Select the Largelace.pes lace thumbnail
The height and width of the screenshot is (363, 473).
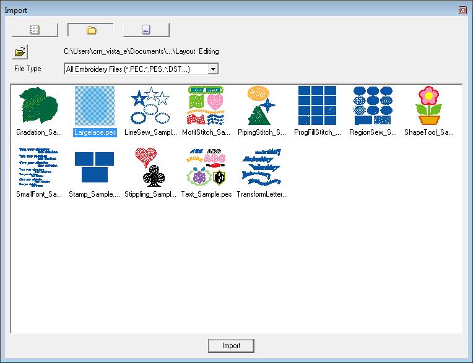[x=95, y=105]
